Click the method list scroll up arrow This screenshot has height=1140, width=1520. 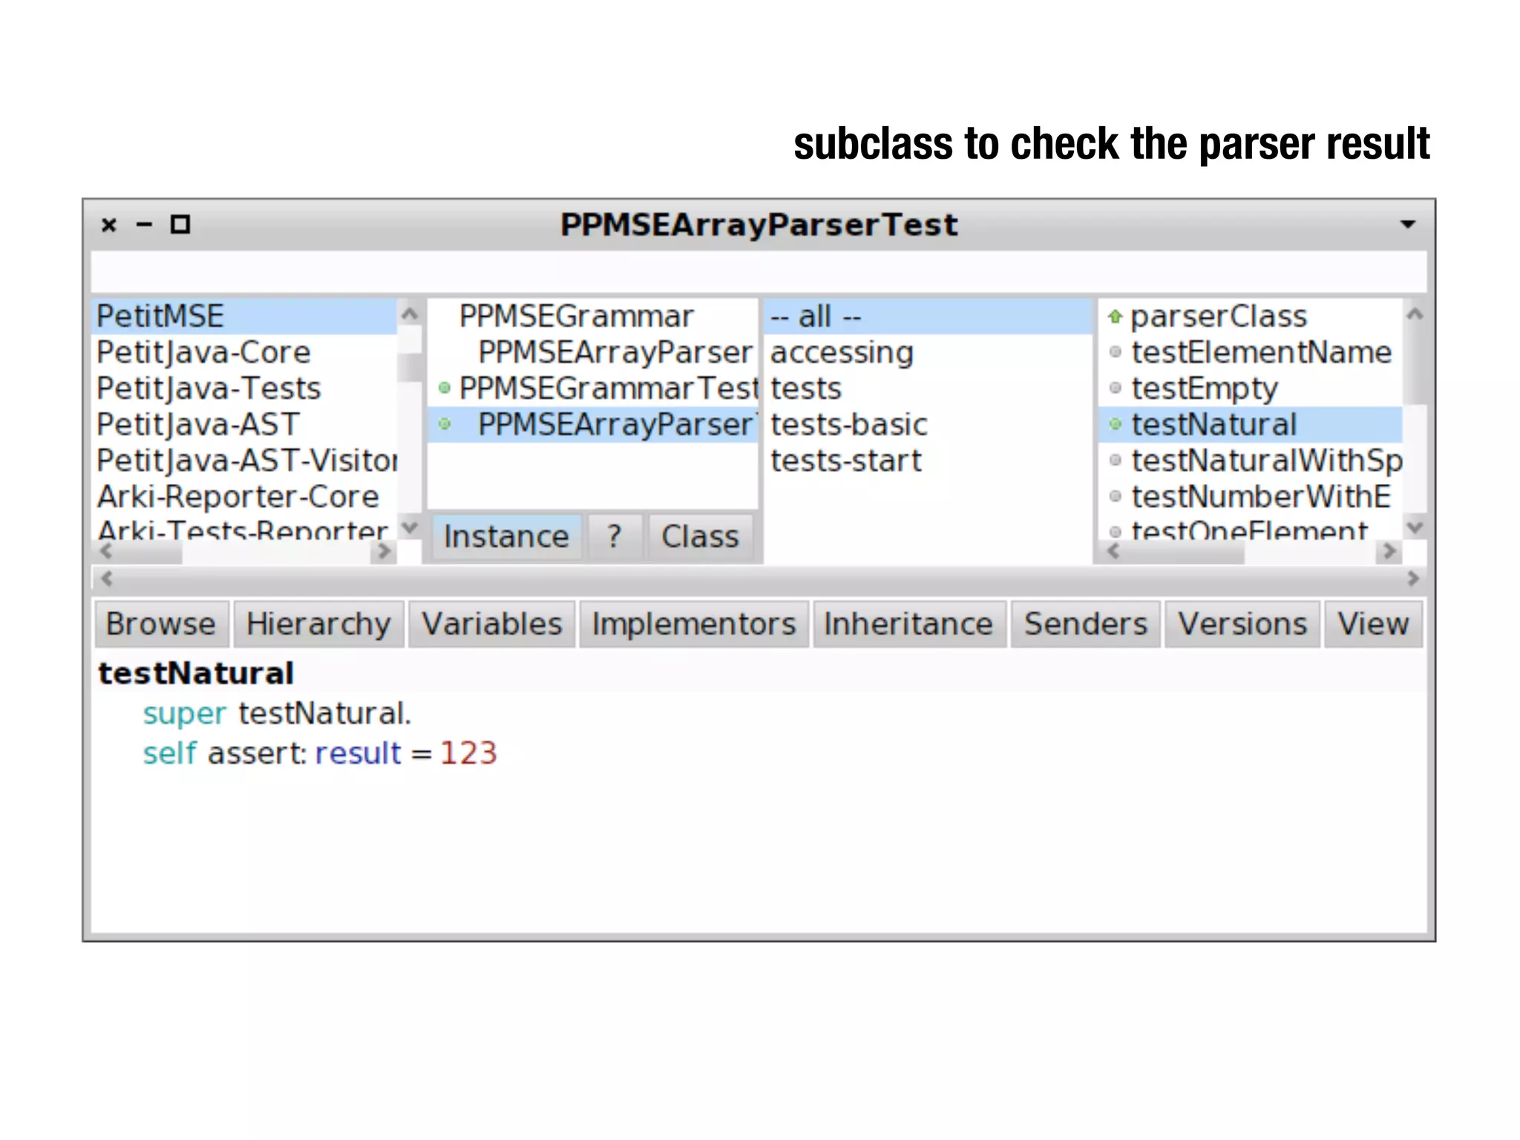point(1415,314)
